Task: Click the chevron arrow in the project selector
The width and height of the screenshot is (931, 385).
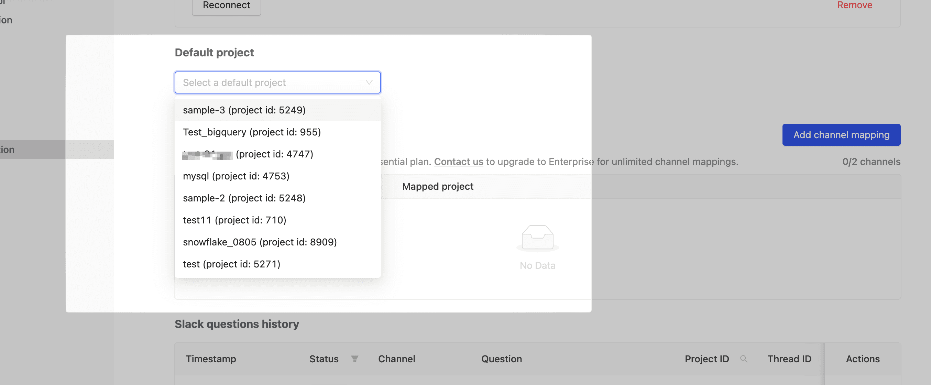Action: [369, 82]
